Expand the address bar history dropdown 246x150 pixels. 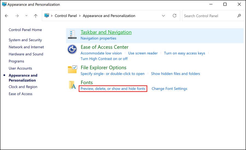coord(163,16)
